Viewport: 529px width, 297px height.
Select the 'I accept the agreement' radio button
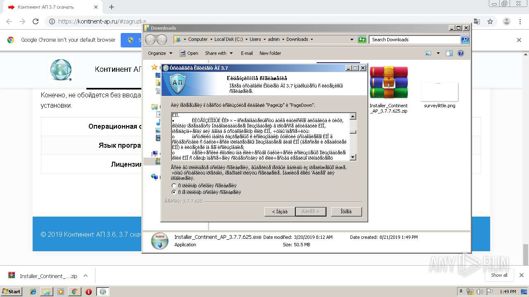tap(174, 186)
